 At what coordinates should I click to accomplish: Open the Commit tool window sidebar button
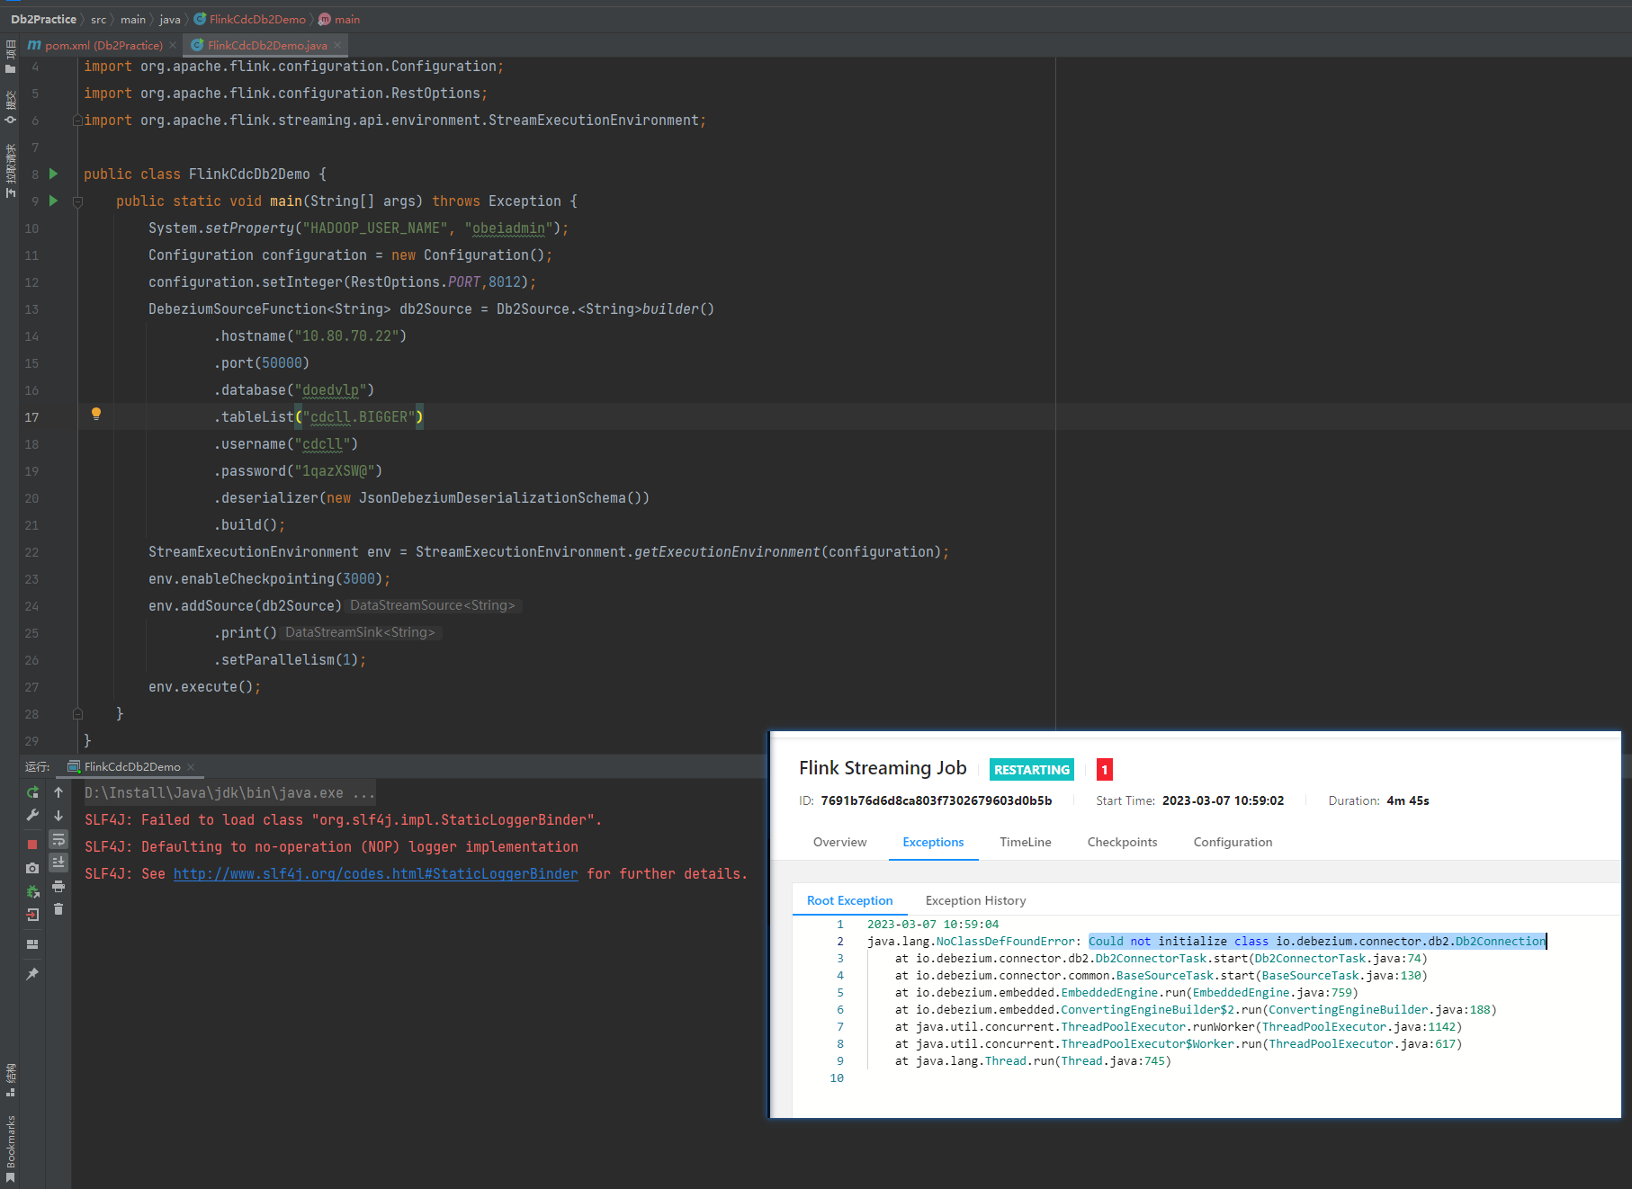(11, 107)
